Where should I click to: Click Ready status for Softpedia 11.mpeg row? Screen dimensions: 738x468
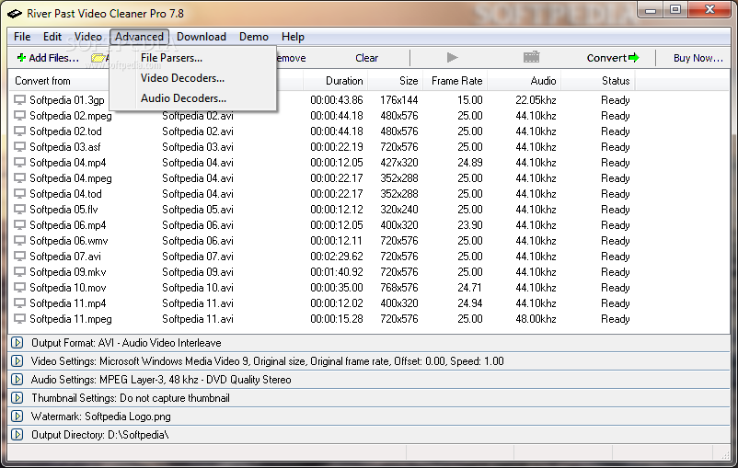[x=616, y=319]
